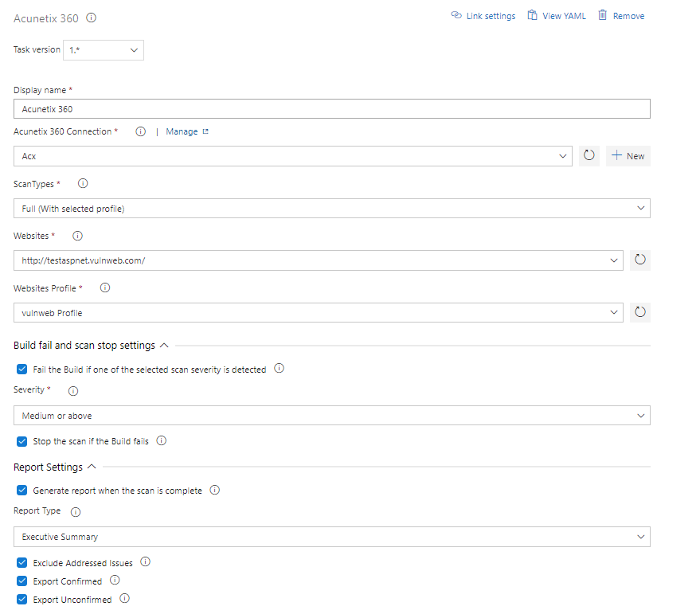The image size is (700, 614).
Task: Click the View YAML button
Action: click(557, 16)
